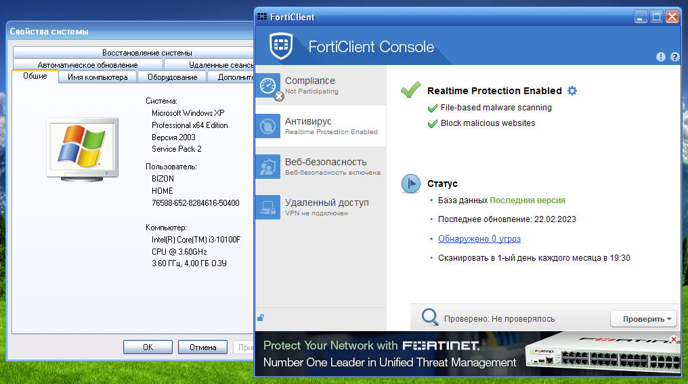Open the Дополнительно tab
Viewport: 688px width, 384px height.
pyautogui.click(x=231, y=77)
